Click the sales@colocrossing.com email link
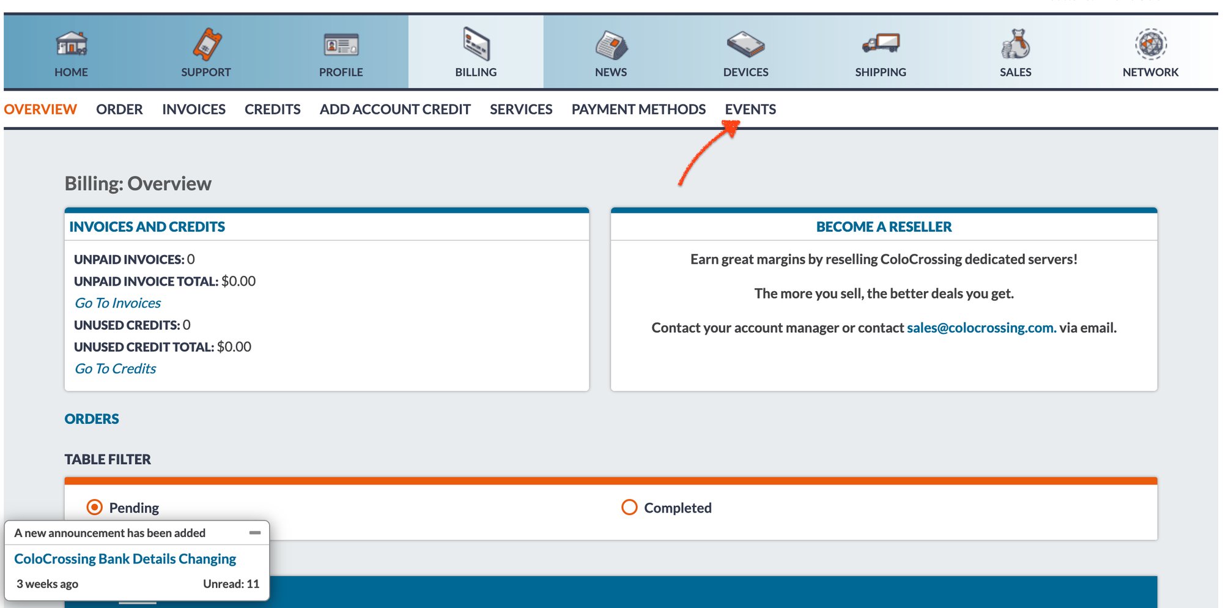This screenshot has height=608, width=1223. pos(981,327)
